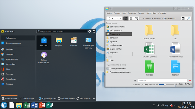Launch Excel from the taskbar

tap(27, 105)
